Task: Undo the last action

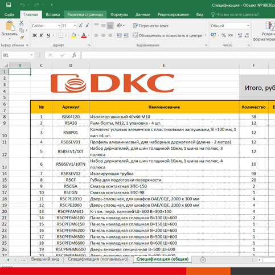Action: tap(23, 5)
